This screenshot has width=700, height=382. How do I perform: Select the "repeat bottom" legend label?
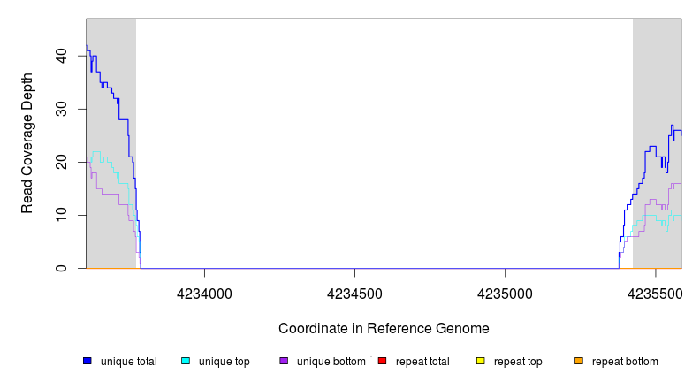point(625,362)
